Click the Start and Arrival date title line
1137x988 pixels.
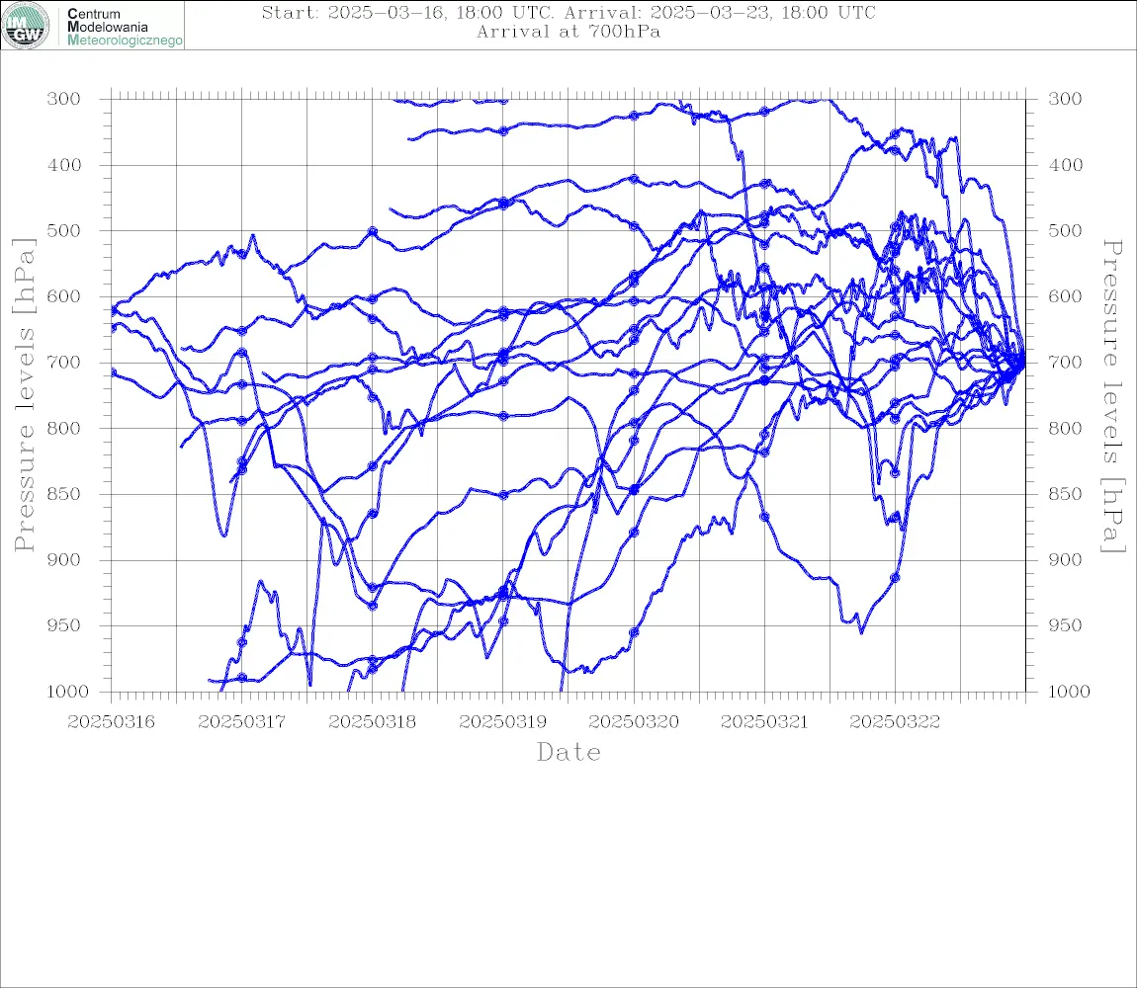[568, 12]
